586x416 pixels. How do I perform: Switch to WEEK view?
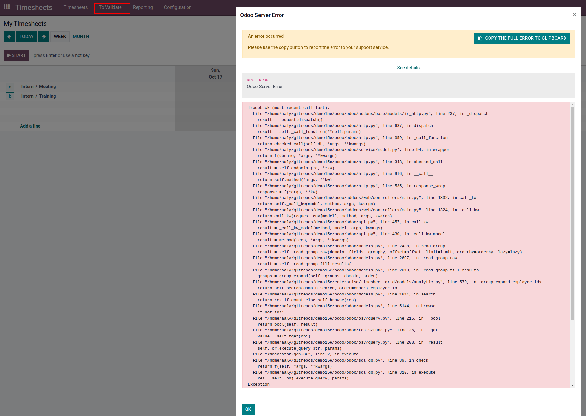pyautogui.click(x=60, y=37)
